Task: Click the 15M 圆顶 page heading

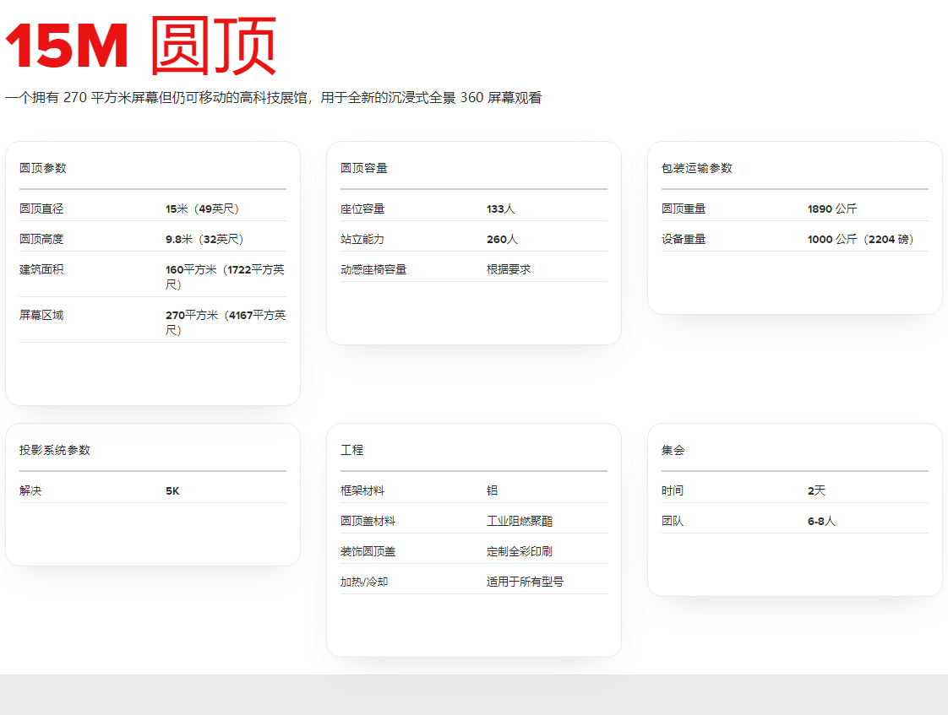Action: point(141,46)
